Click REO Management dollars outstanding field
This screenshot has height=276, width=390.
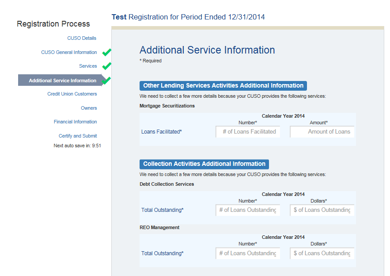pos(322,253)
